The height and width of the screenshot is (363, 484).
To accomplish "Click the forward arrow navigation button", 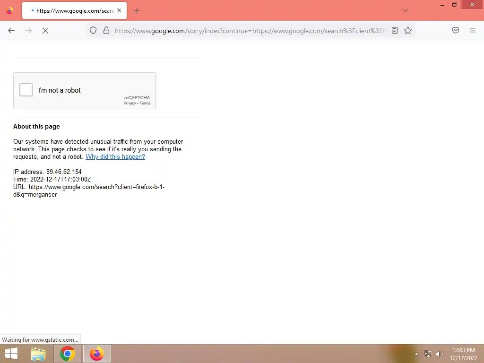I will (x=28, y=31).
